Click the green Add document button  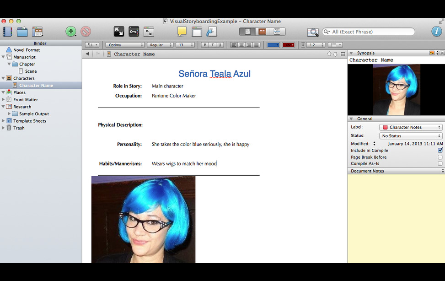click(x=71, y=32)
